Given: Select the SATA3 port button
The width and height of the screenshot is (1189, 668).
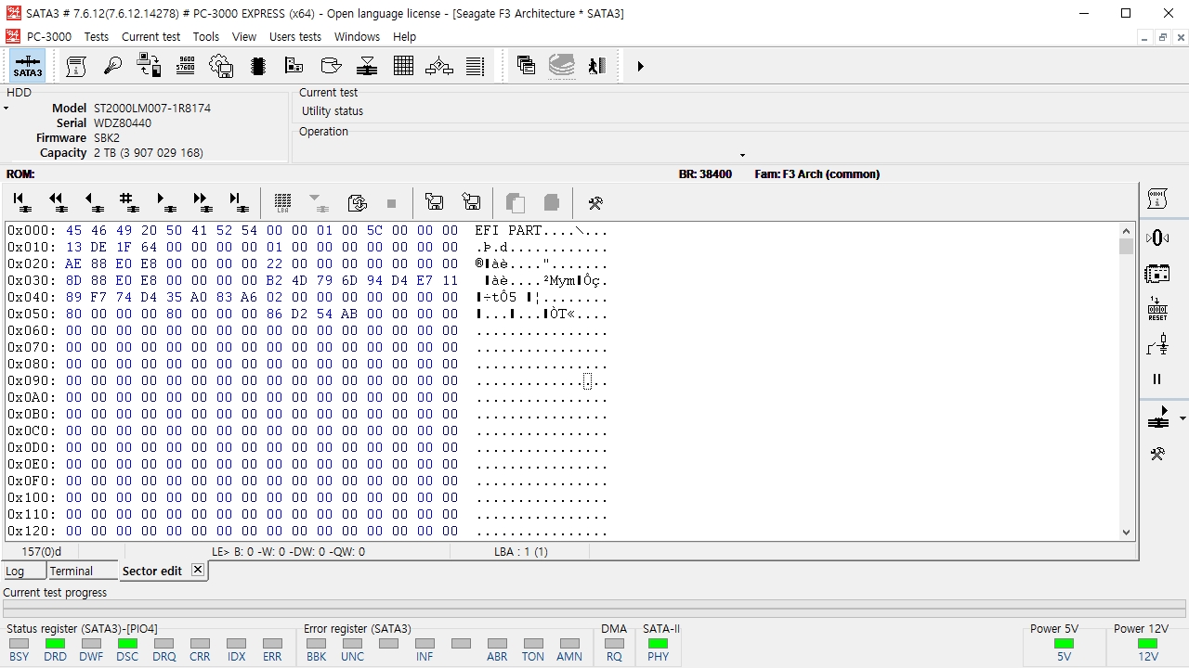Looking at the screenshot, I should (x=28, y=66).
